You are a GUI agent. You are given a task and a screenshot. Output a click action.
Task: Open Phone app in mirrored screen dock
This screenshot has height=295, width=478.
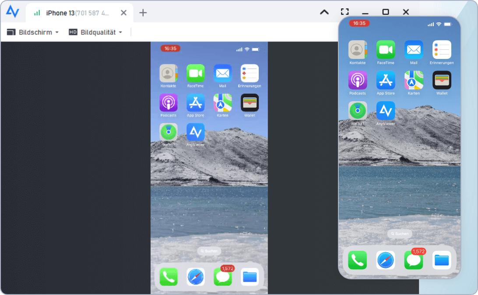click(168, 277)
